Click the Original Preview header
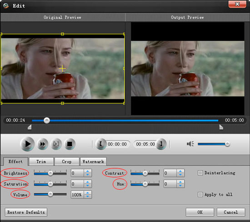 (63, 17)
